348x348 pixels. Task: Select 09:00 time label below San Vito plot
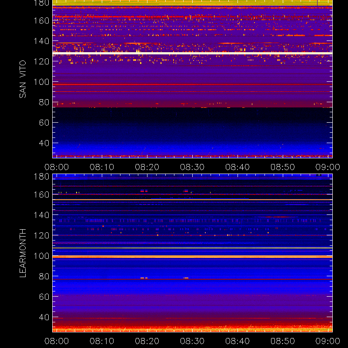(x=328, y=167)
